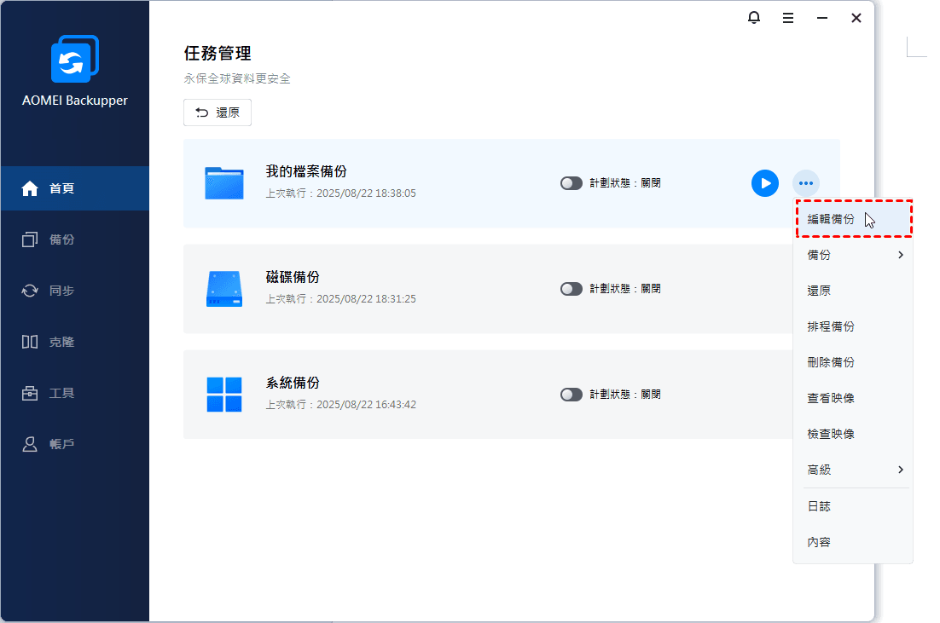Click the home icon beside 首頁
Image resolution: width=940 pixels, height=623 pixels.
(30, 188)
